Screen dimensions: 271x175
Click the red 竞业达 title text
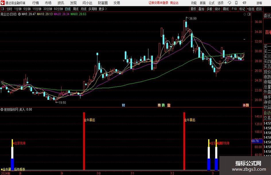tap(174, 3)
